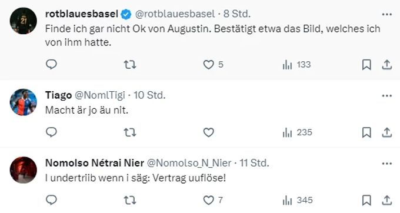Share Tiago's tweet
This screenshot has height=213, width=400.
tap(386, 132)
